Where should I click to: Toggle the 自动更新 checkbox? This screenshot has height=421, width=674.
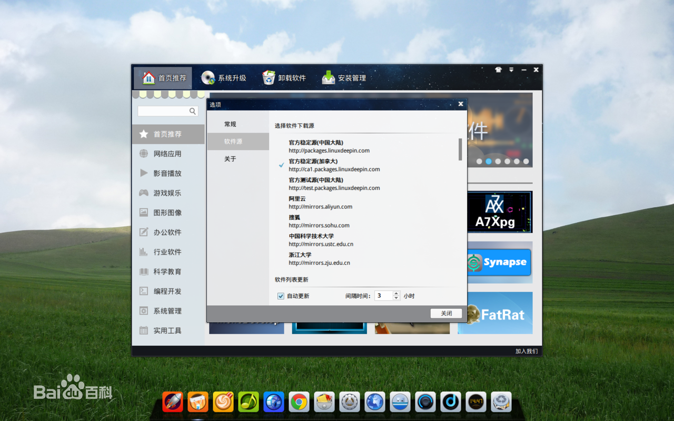[281, 296]
